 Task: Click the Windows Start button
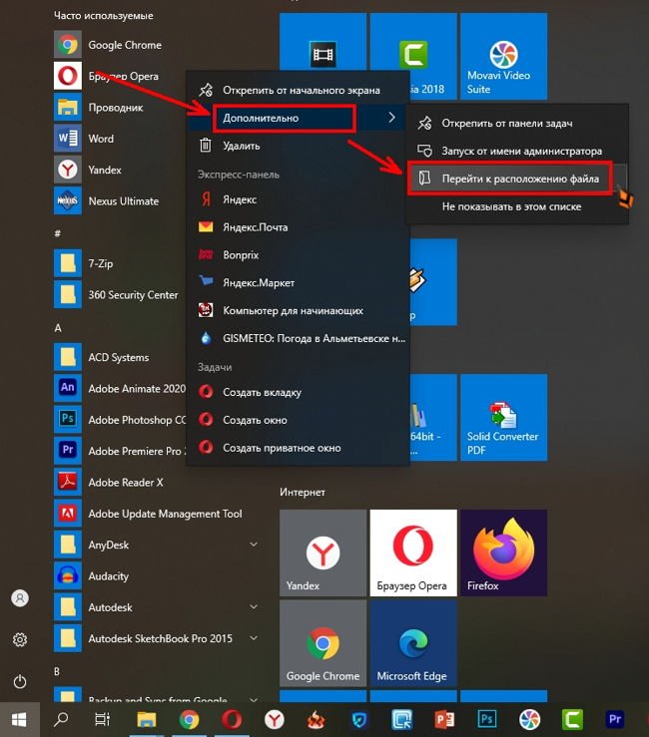(x=19, y=720)
